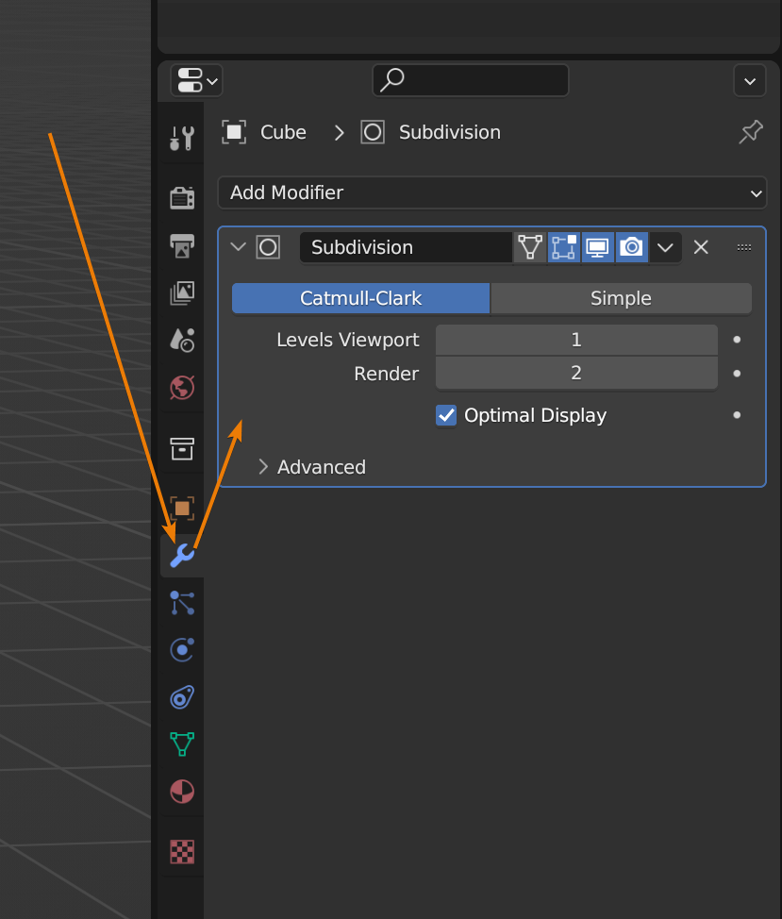The width and height of the screenshot is (782, 919).
Task: Switch to Output properties tab
Action: pos(181,245)
